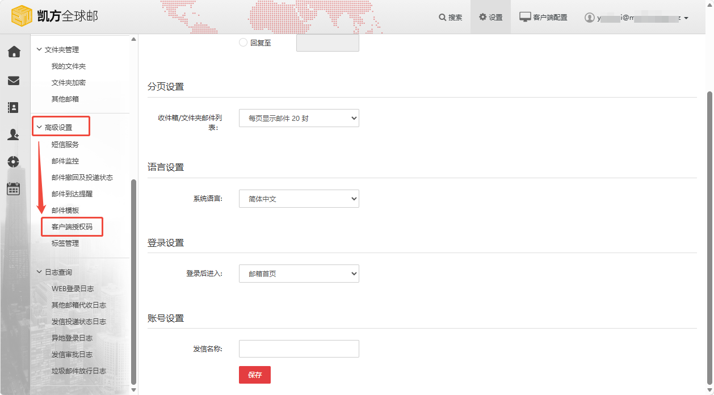Open the mail envelope icon in the left rail
Viewport: 714px width, 395px height.
14,81
